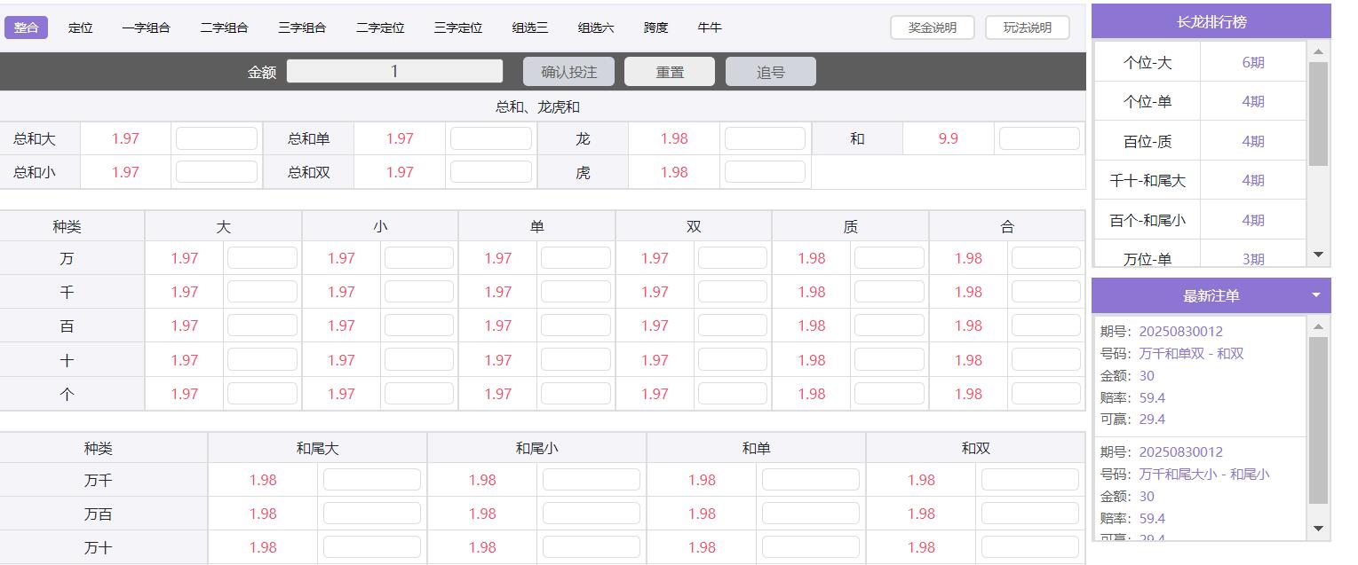Select the 龙 odds 1.98

pyautogui.click(x=673, y=138)
